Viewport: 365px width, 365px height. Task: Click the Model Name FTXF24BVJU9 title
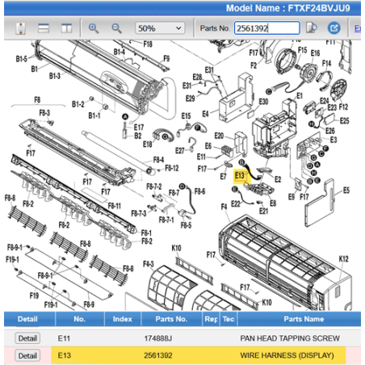tap(288, 8)
